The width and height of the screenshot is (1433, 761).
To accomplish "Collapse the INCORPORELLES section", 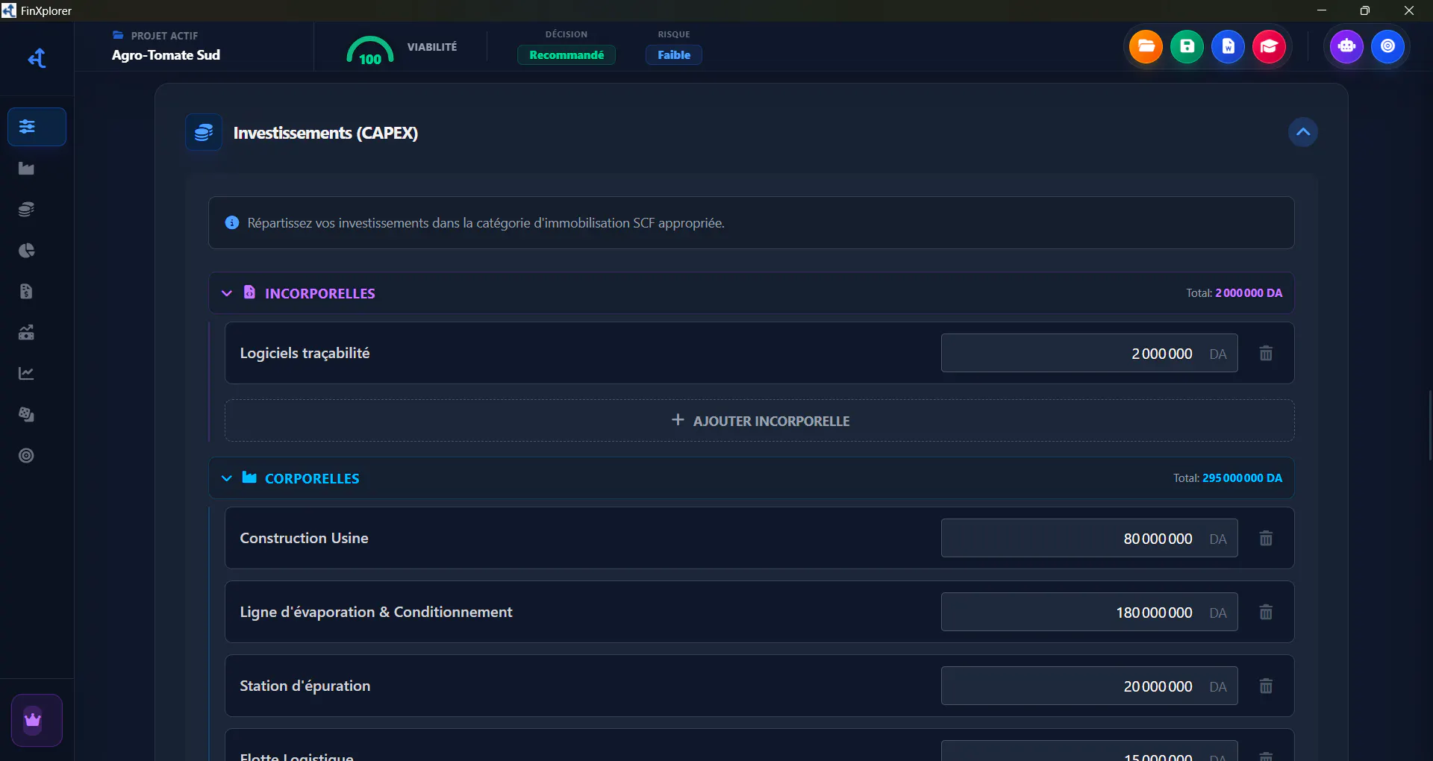I will point(227,293).
